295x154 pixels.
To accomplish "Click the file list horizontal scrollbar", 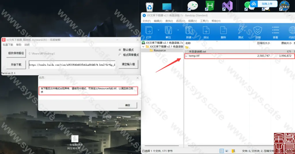I will pos(231,146).
